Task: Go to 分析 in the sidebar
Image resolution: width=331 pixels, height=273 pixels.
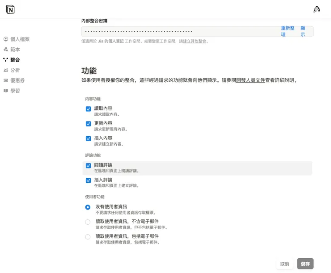Action: click(x=15, y=70)
